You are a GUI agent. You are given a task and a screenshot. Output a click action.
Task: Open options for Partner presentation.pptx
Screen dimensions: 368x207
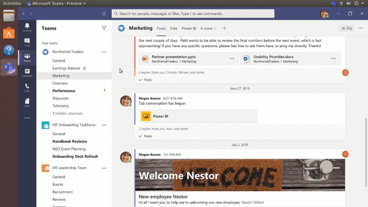coord(232,59)
